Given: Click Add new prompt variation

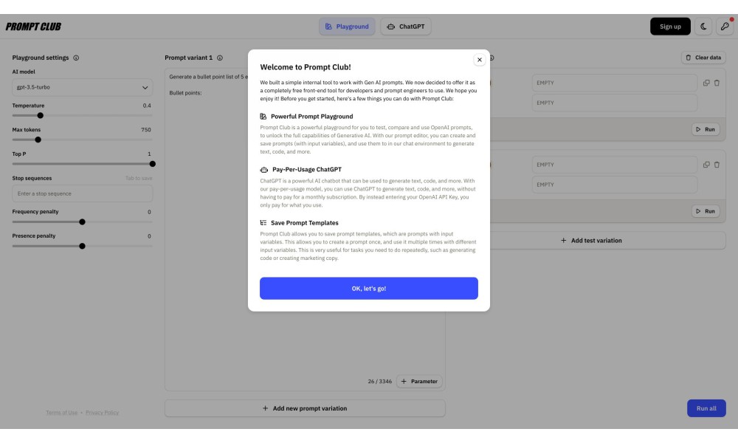Looking at the screenshot, I should tap(305, 408).
